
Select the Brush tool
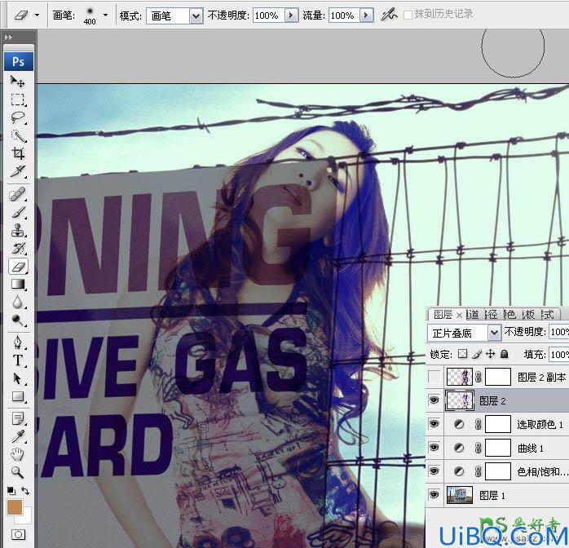point(17,212)
